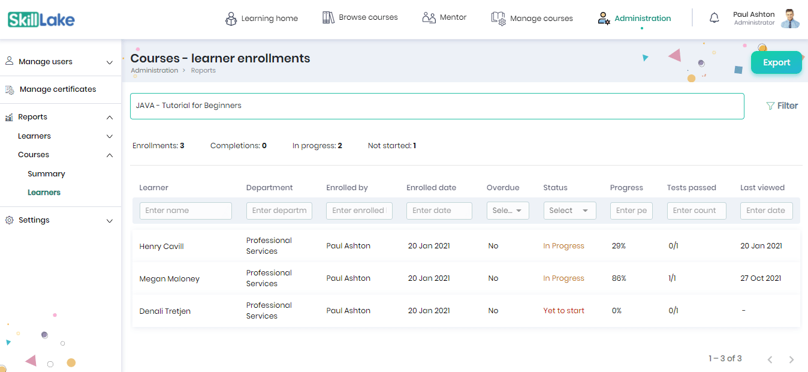Select Summary under Courses reports
The image size is (808, 372).
pyautogui.click(x=46, y=174)
